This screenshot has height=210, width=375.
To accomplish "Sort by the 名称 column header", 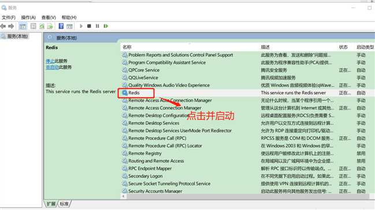I will tap(127, 47).
